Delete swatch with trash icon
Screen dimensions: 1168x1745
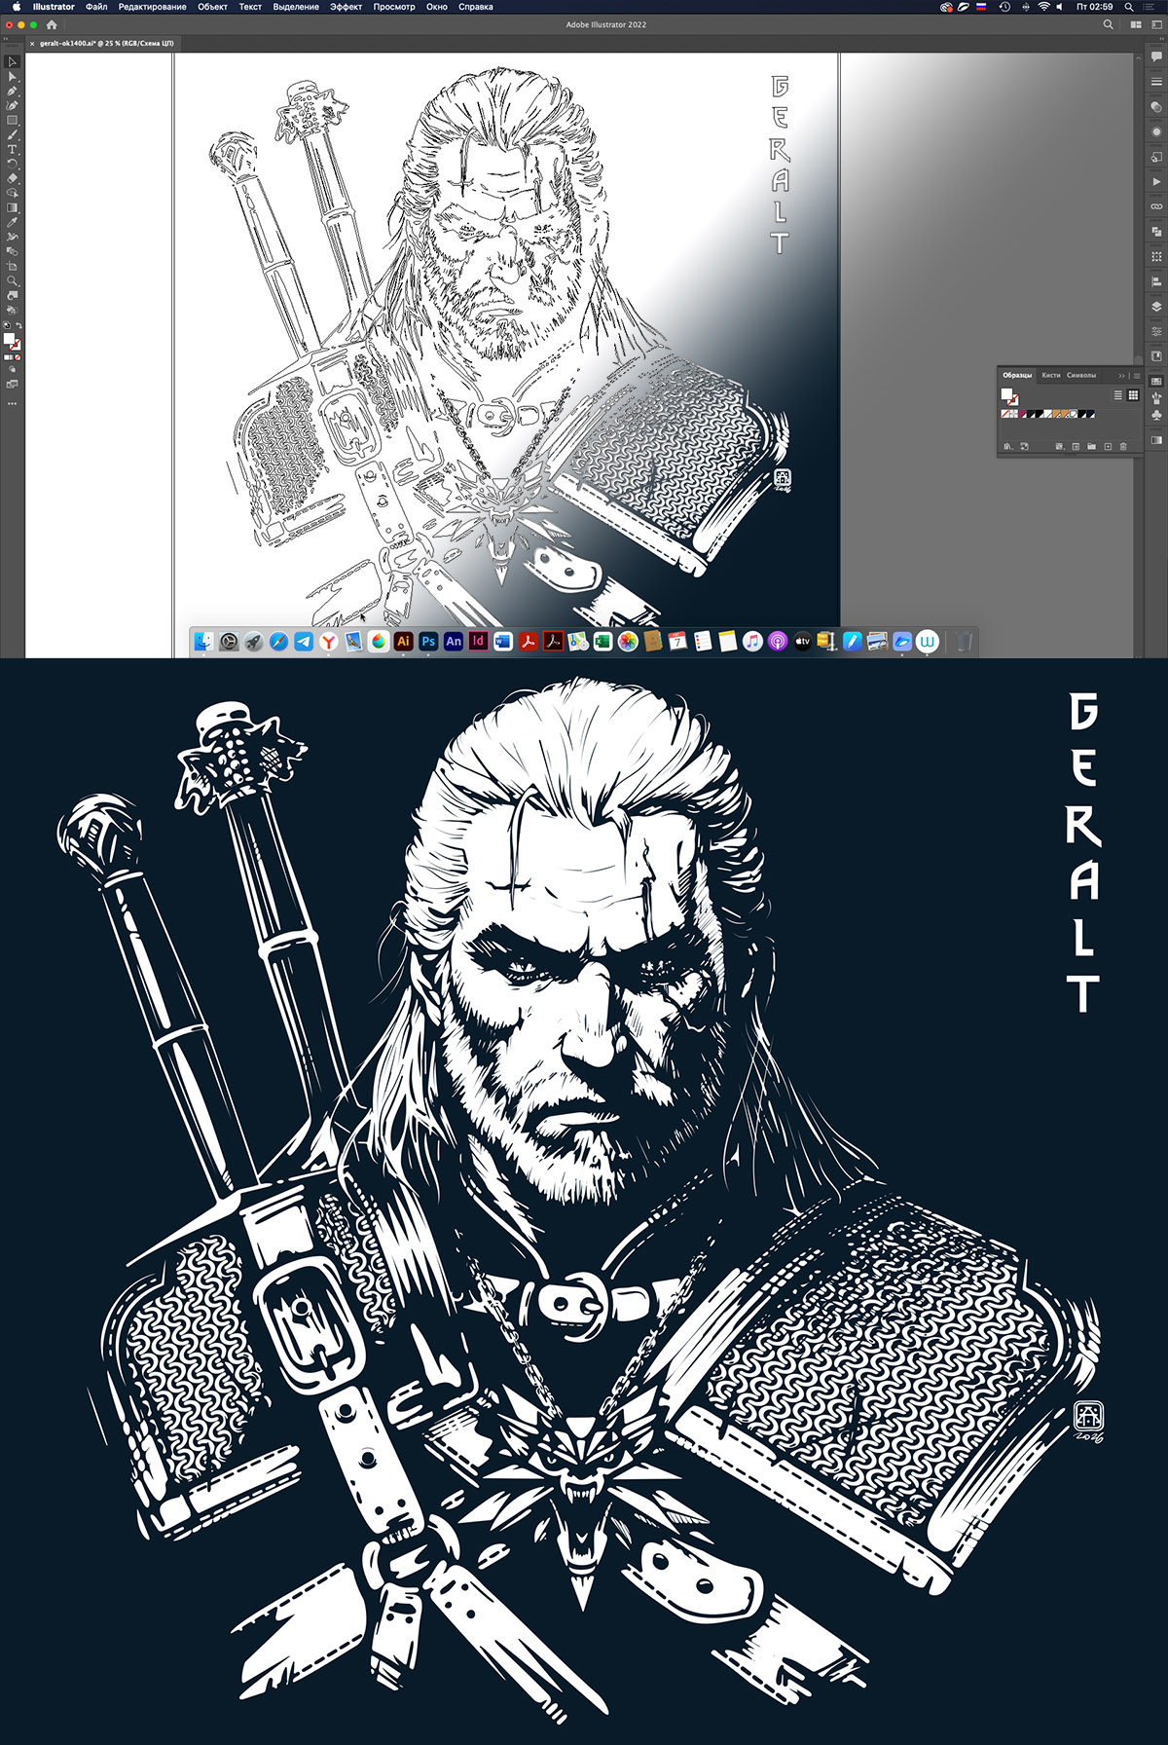[1123, 446]
